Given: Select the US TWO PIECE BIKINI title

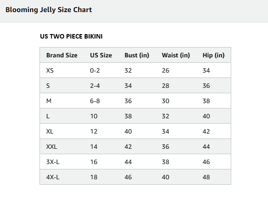Looking at the screenshot, I should [71, 36].
